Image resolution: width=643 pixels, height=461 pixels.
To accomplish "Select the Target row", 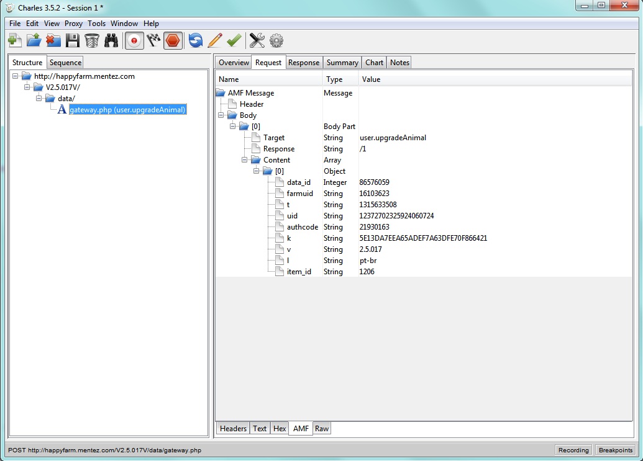I will (x=424, y=138).
